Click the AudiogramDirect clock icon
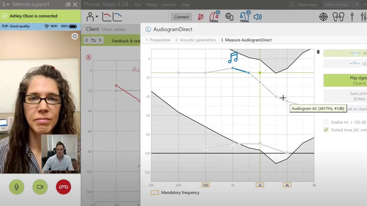Image resolution: width=367 pixels, height=206 pixels. point(148,30)
